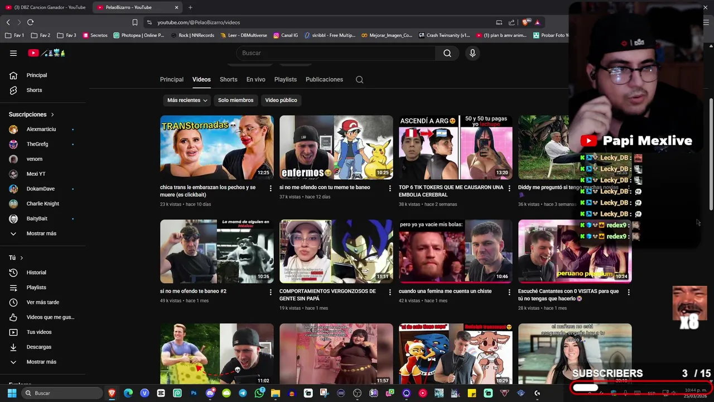Open File Explorer from the taskbar
This screenshot has width=714, height=402.
pos(276,393)
